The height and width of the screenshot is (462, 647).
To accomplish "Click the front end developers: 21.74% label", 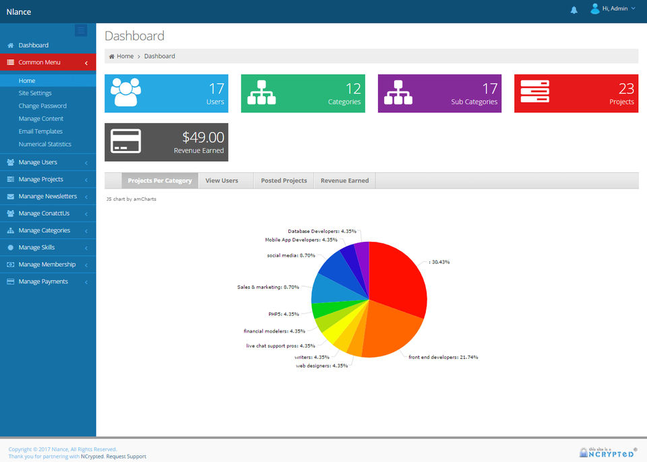I will tap(443, 357).
